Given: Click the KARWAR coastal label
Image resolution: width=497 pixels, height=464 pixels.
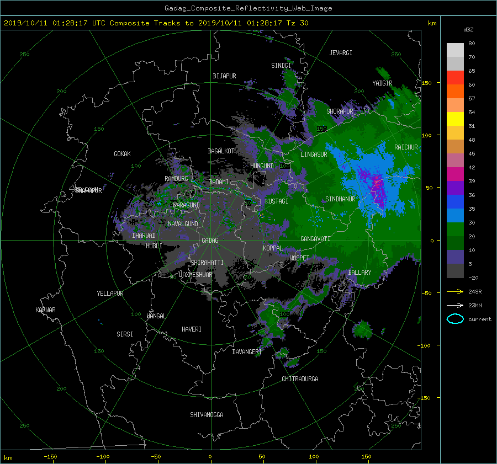Looking at the screenshot, I should pos(45,310).
